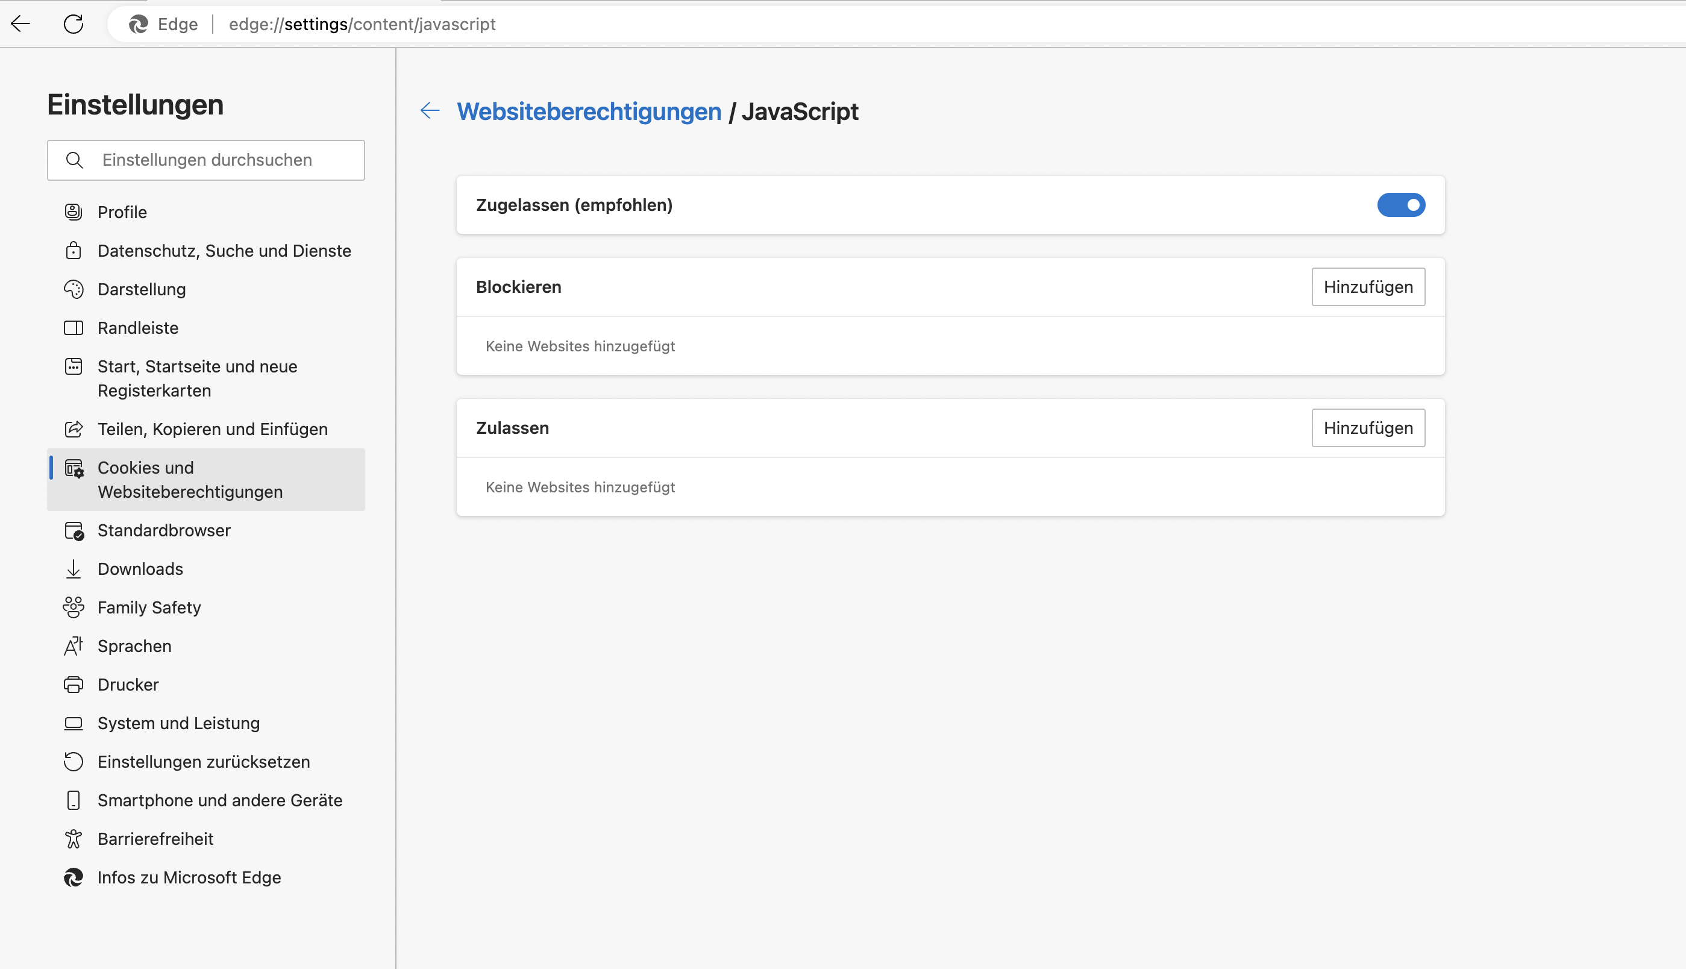Click the Randleiste panel icon

pos(73,327)
